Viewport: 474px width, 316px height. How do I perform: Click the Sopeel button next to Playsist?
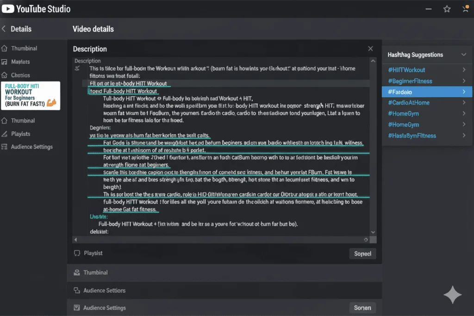363,254
